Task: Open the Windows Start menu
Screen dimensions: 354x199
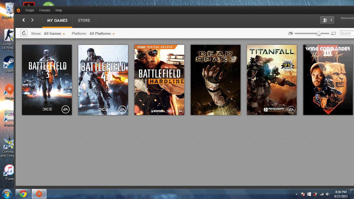Action: (7, 194)
